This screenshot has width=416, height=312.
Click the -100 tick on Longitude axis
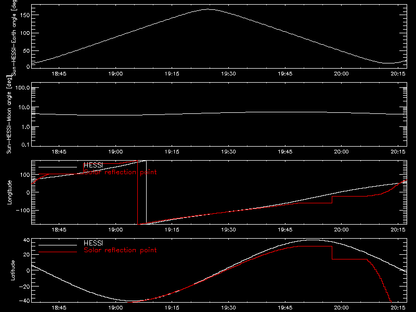pyautogui.click(x=23, y=211)
